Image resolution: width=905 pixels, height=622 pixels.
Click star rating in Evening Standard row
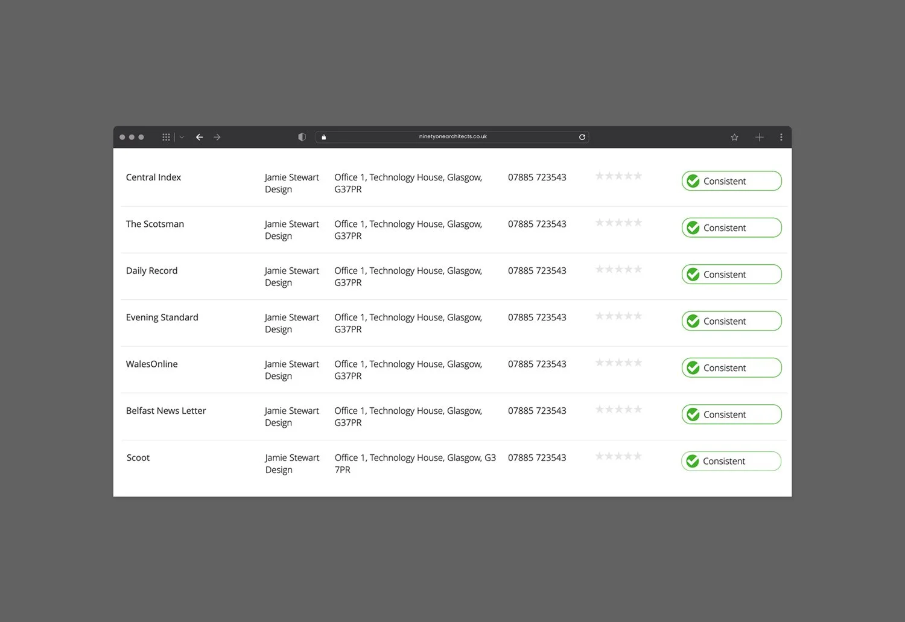pyautogui.click(x=618, y=316)
